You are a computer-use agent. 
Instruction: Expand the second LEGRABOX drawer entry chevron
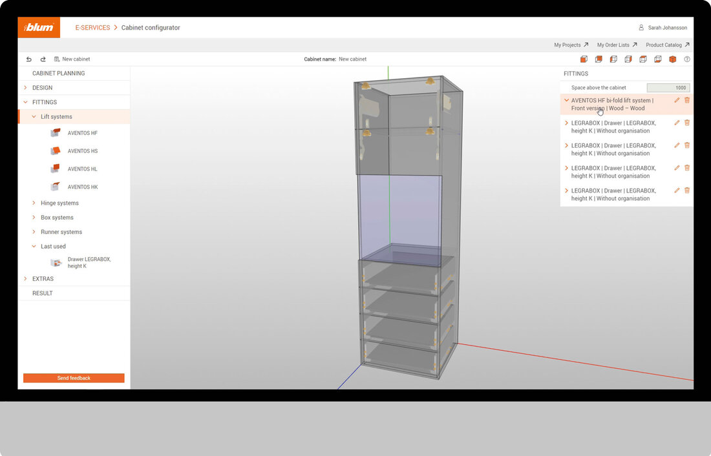coord(566,145)
